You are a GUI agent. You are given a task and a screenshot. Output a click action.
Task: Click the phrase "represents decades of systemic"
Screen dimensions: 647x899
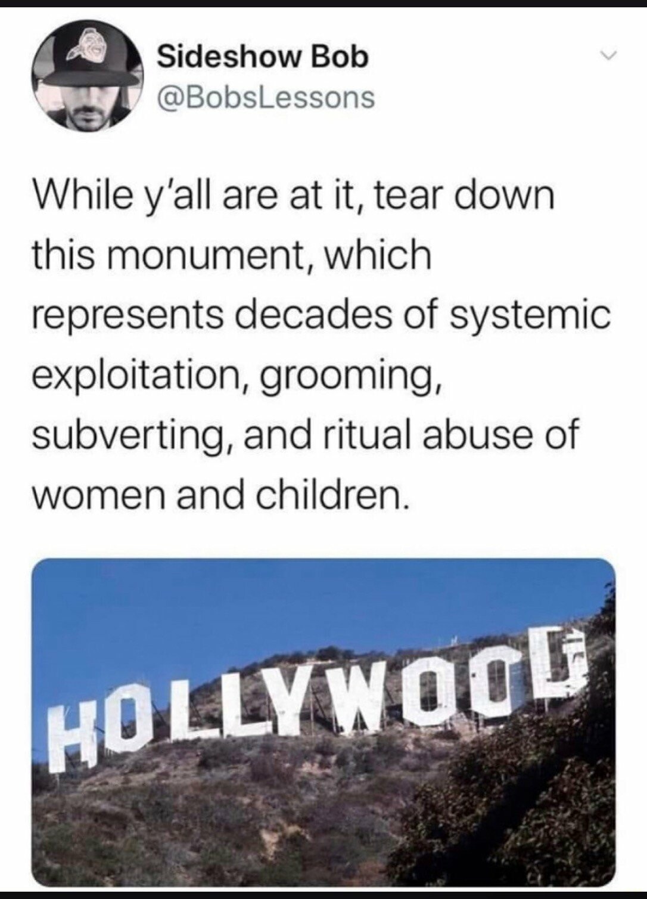pos(321,316)
